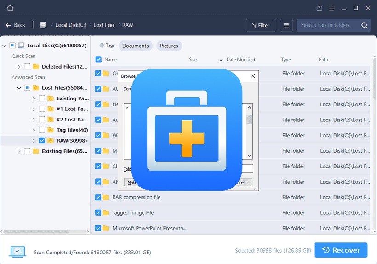Click the disk drive icon in breadcrumb
Image resolution: width=377 pixels, height=264 pixels.
pos(43,25)
